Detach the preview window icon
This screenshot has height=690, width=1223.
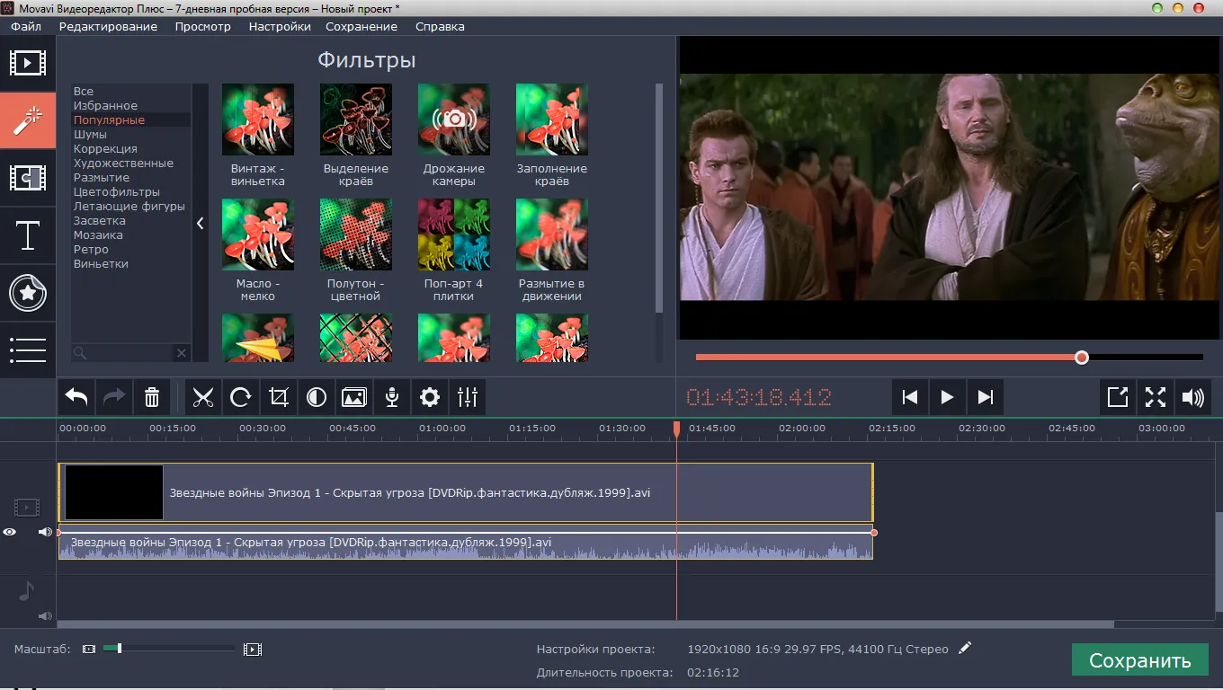pos(1118,397)
